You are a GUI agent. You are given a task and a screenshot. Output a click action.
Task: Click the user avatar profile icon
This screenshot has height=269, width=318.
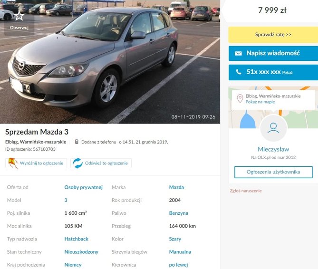273,128
